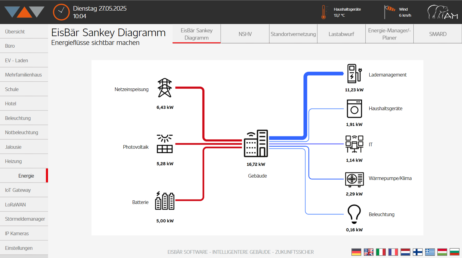Click the triangle logo in header

(25, 12)
